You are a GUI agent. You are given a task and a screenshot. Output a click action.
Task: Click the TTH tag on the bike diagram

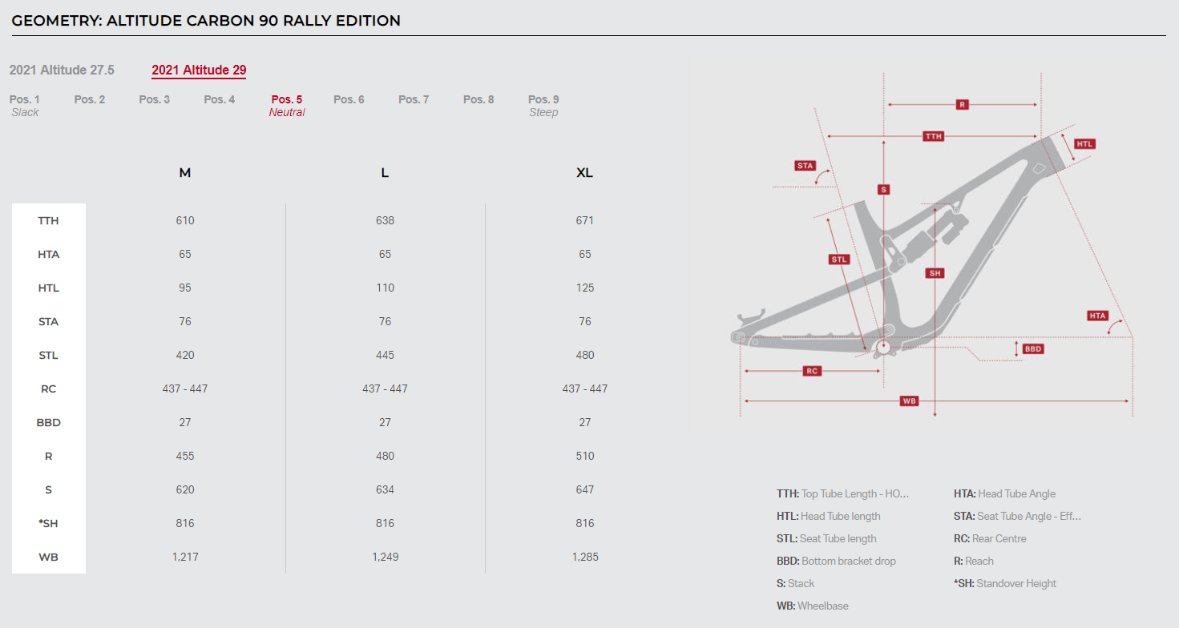pyautogui.click(x=933, y=136)
